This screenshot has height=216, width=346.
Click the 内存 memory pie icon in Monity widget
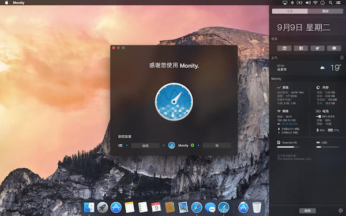tap(318, 88)
